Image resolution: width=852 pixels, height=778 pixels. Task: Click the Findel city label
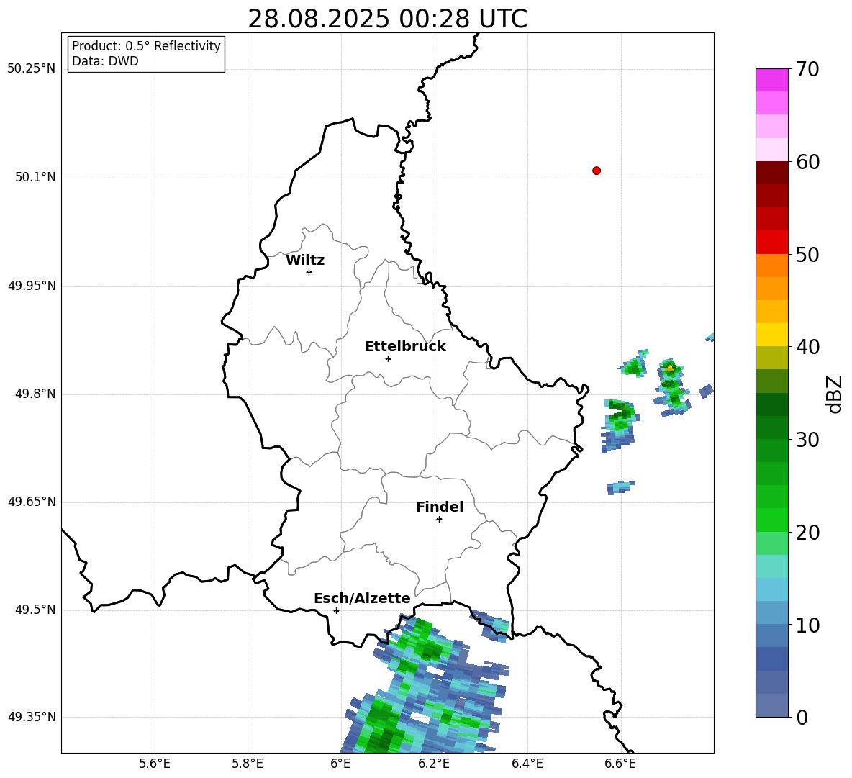click(x=440, y=507)
